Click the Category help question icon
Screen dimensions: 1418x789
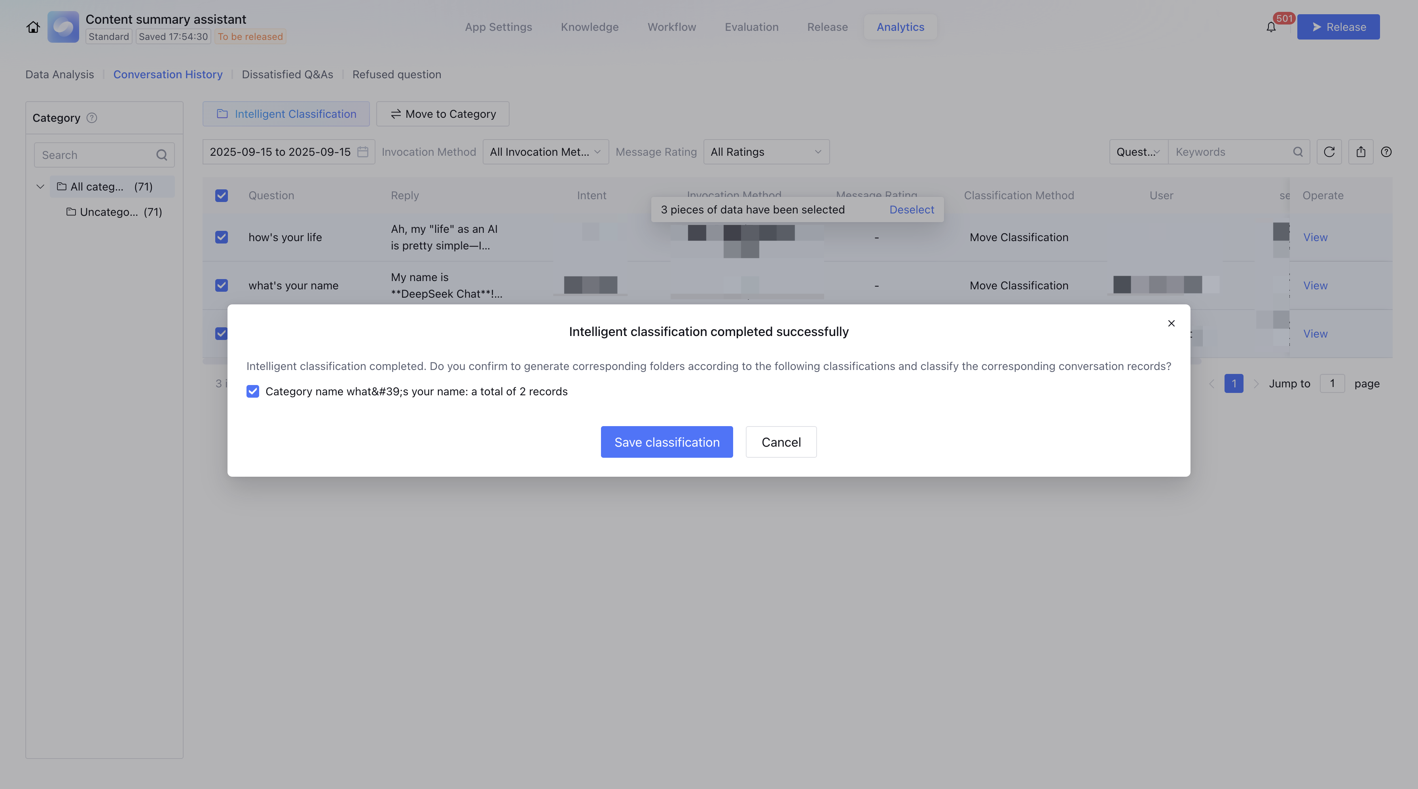92,118
